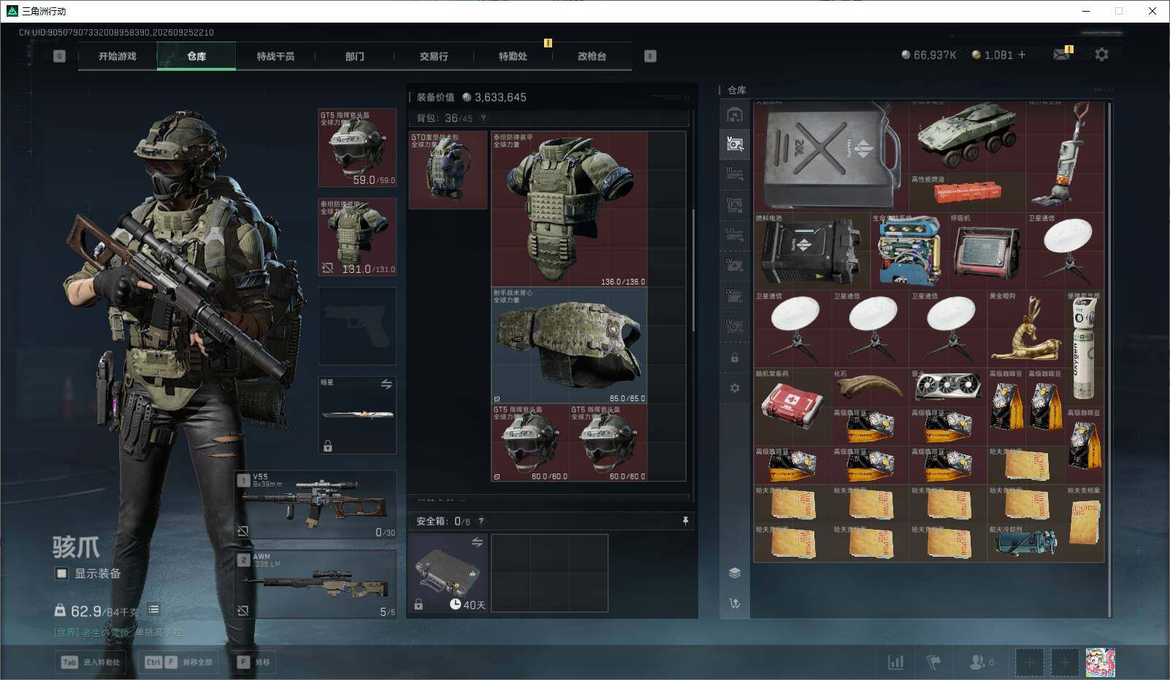This screenshot has height=680, width=1170.
Task: Click the 进入特勤处 Tab shortcut button
Action: [x=91, y=662]
